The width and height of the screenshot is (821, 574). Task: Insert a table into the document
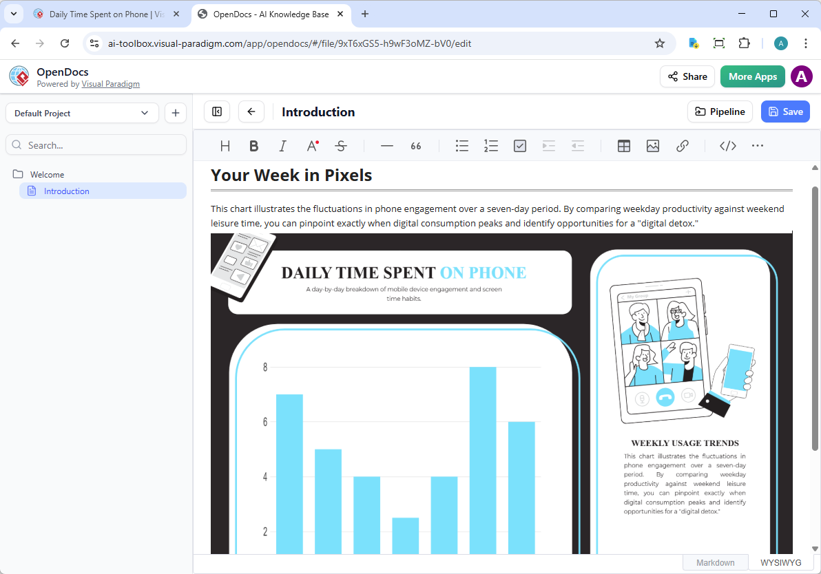coord(624,146)
